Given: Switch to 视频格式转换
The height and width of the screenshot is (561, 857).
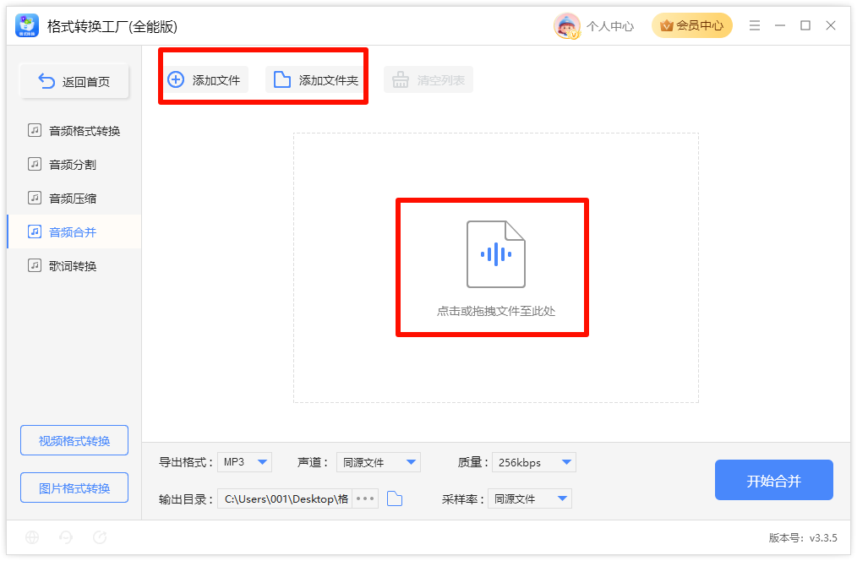Looking at the screenshot, I should click(74, 440).
